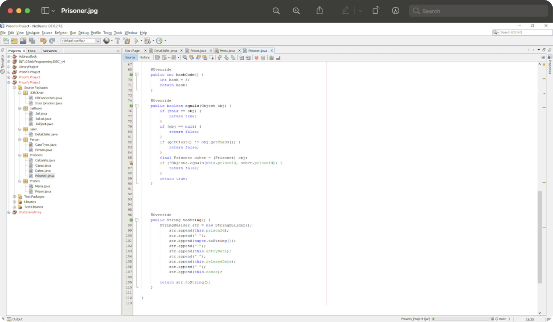Viewport: 553px width, 322px height.
Task: Switch editor to History view
Action: [x=145, y=58]
